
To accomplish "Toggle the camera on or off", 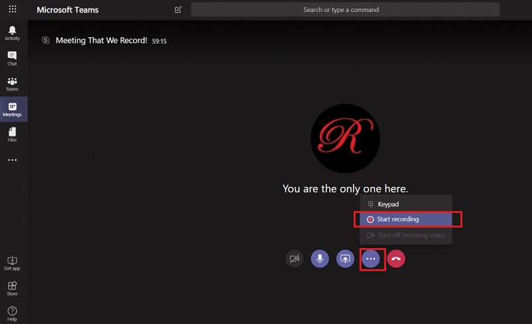I will tap(295, 259).
